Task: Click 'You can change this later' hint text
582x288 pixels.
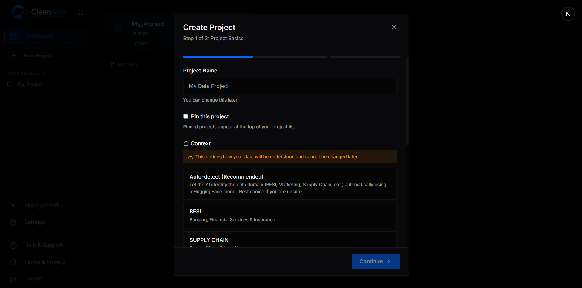Action: pos(210,100)
